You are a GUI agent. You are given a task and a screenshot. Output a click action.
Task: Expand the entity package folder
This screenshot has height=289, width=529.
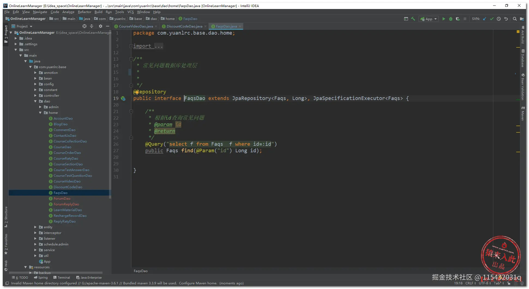(x=35, y=227)
